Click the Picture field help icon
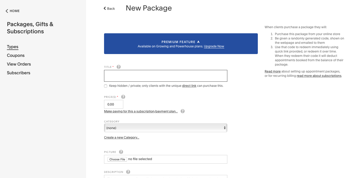The image size is (357, 178). point(121,152)
